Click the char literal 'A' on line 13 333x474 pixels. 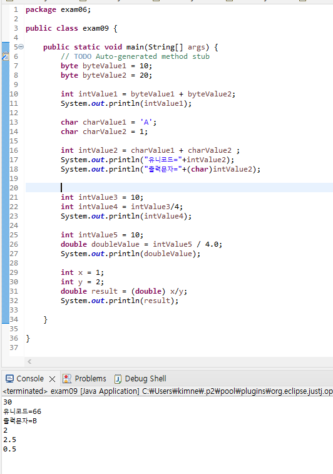(x=146, y=122)
